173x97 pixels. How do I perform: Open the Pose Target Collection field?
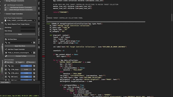[20, 21]
